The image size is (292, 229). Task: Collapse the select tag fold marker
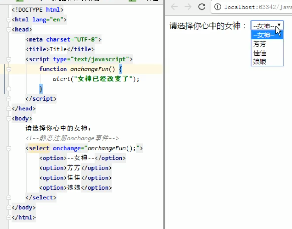pos(8,148)
